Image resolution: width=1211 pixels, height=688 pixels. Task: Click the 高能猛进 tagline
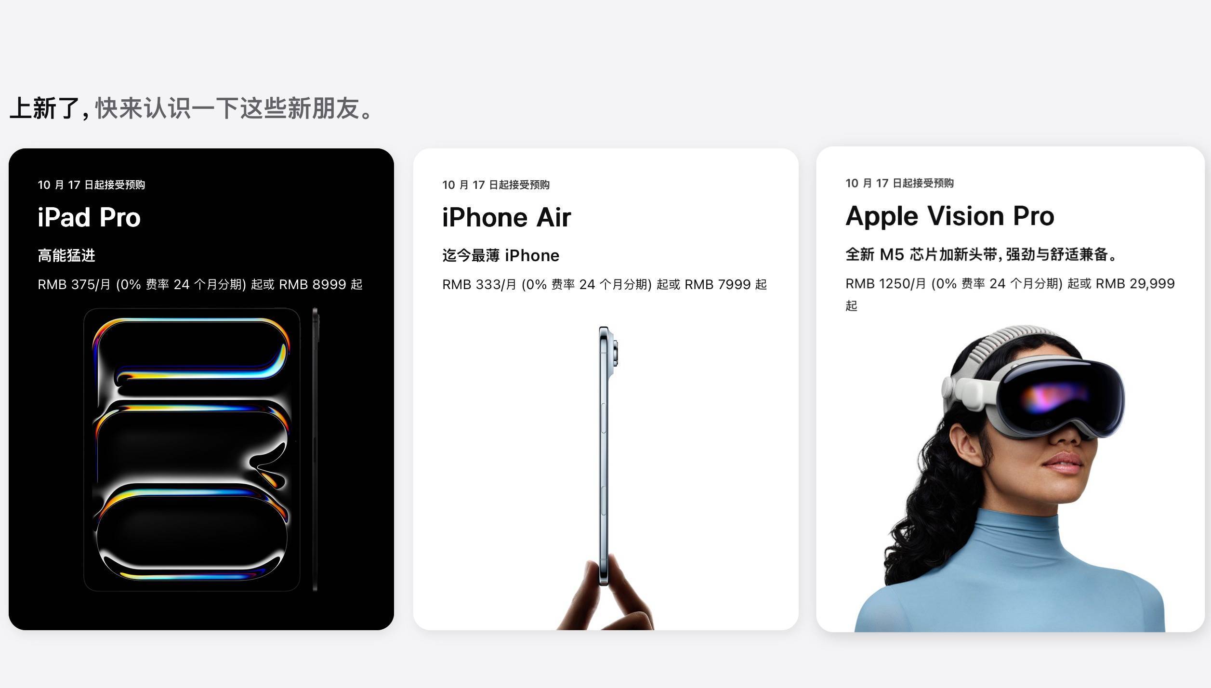point(66,255)
